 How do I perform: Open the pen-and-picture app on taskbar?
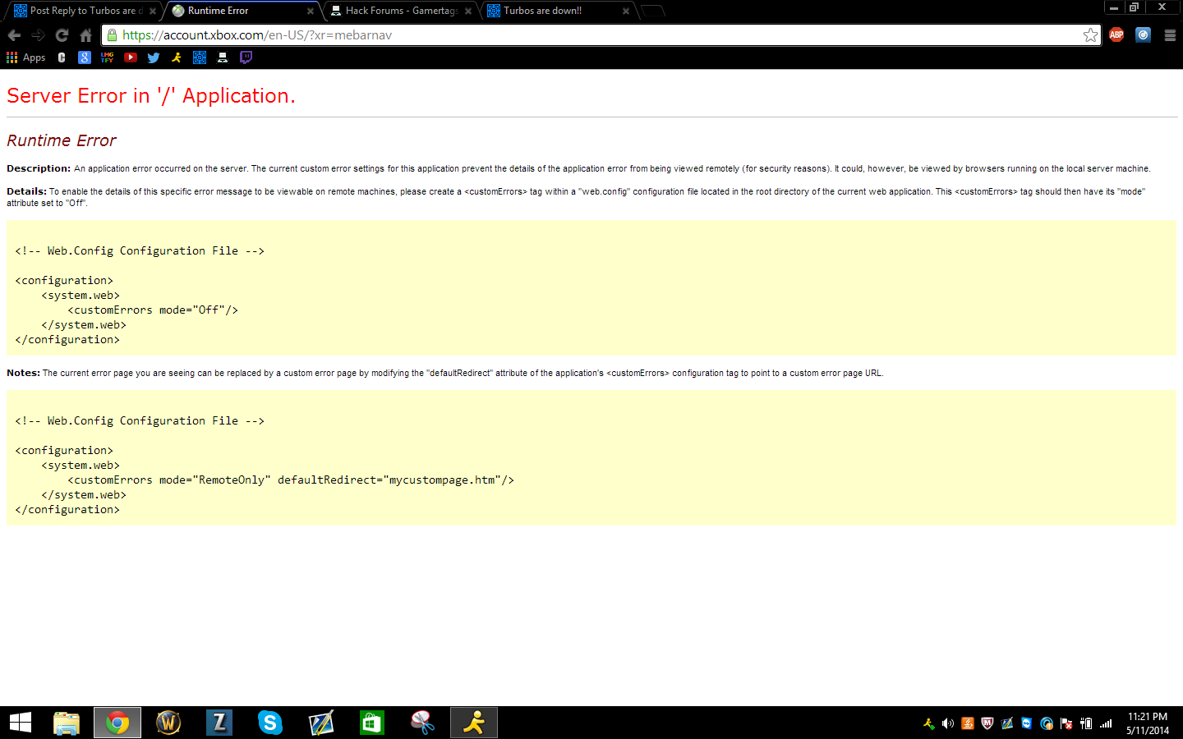click(321, 723)
